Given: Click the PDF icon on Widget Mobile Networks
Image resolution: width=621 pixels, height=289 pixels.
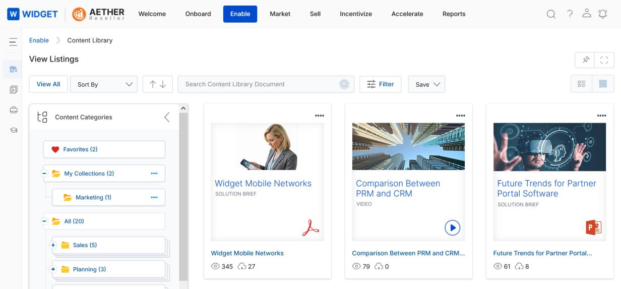Looking at the screenshot, I should coord(310,228).
